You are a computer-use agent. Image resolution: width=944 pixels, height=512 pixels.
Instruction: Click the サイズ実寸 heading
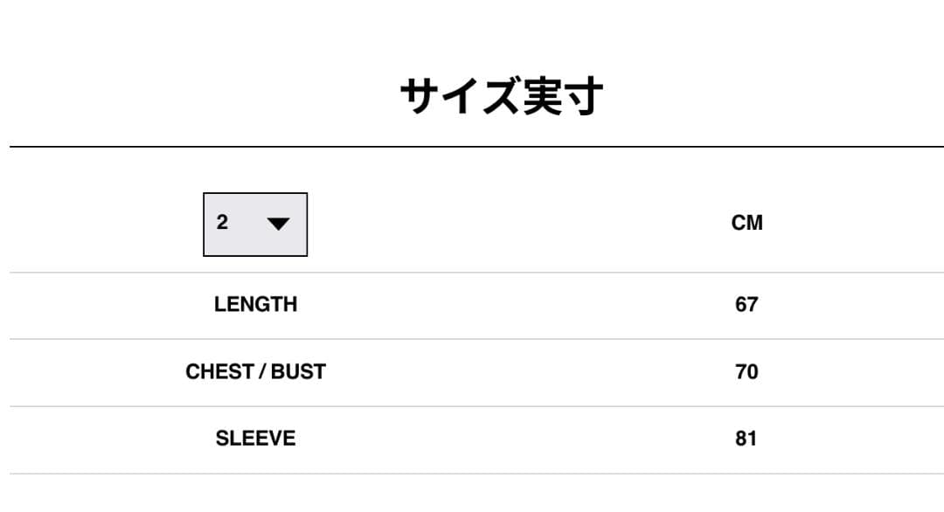[x=501, y=96]
